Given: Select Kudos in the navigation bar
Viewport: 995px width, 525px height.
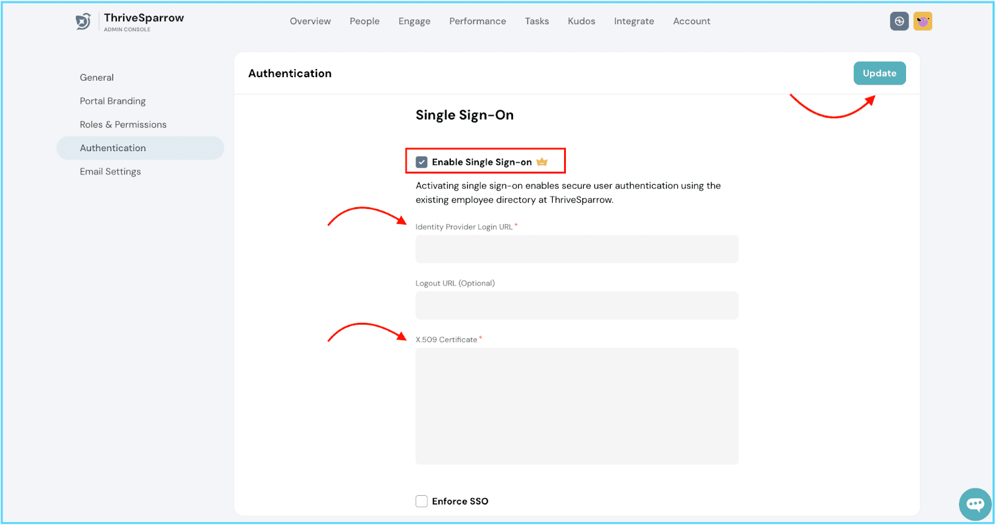Looking at the screenshot, I should click(581, 21).
